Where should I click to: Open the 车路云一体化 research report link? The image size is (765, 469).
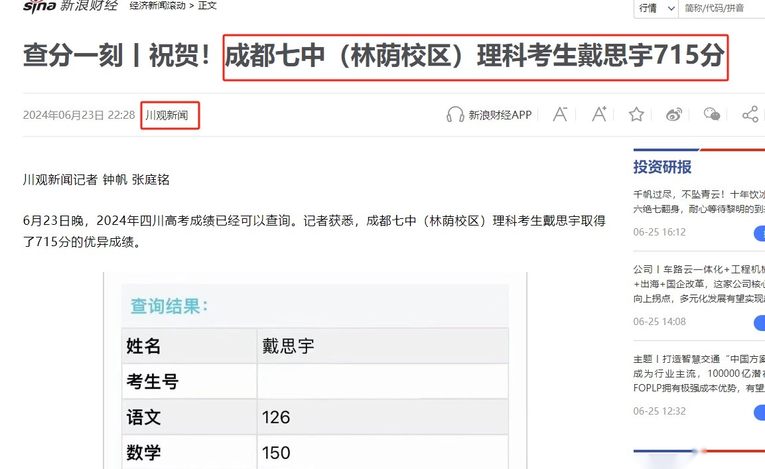pos(698,284)
